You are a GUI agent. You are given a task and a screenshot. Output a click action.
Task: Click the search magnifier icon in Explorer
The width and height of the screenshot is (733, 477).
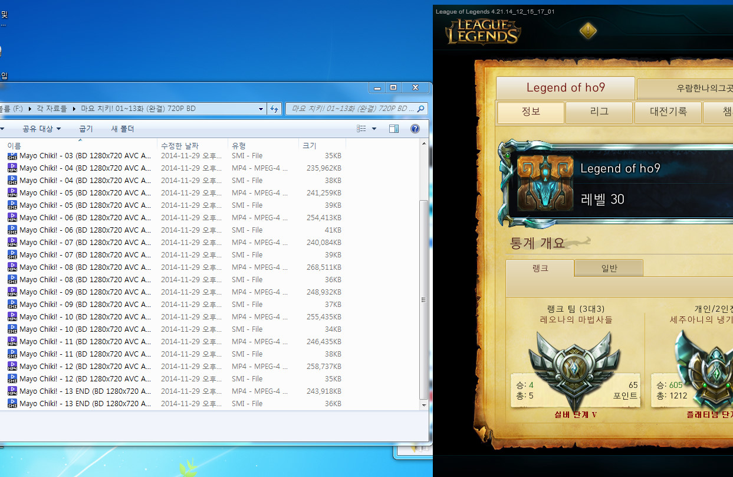click(420, 109)
